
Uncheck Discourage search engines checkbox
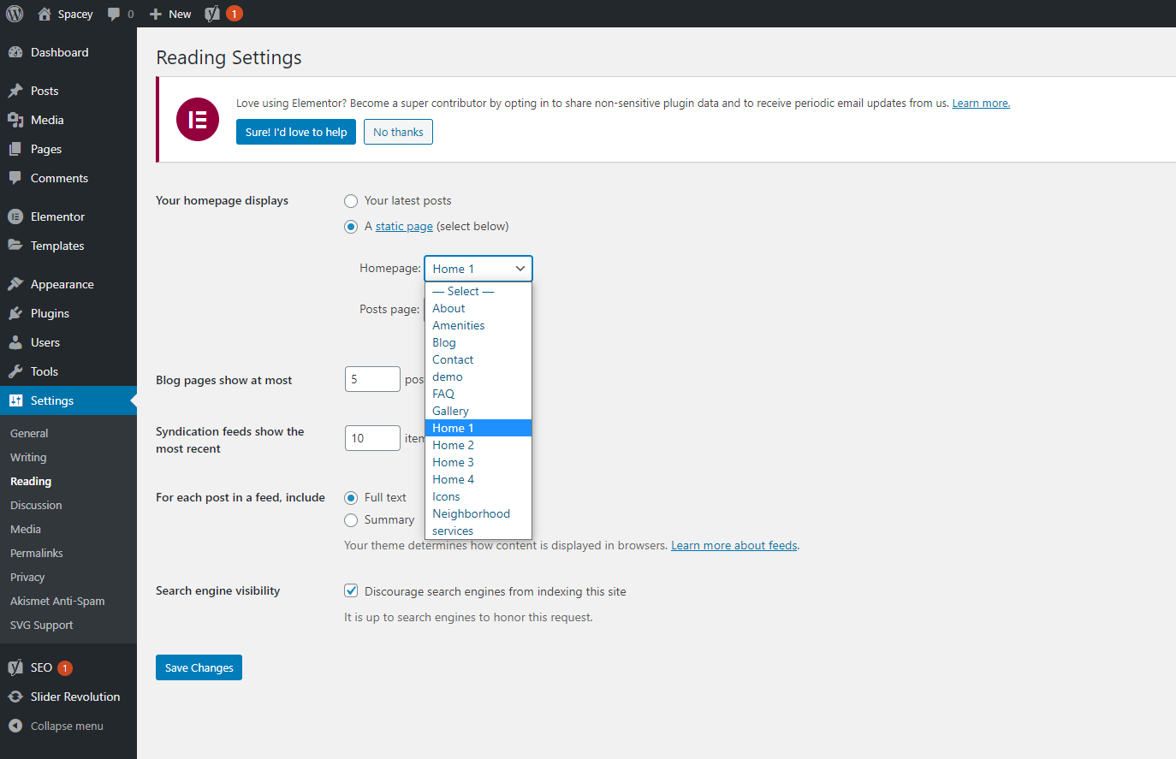(x=351, y=591)
